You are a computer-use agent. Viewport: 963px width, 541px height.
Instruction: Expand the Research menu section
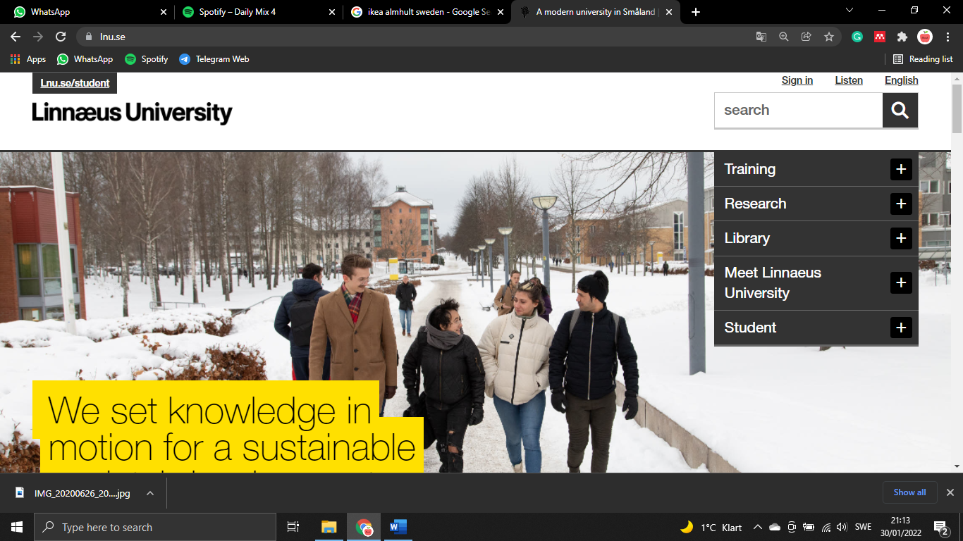(x=900, y=204)
